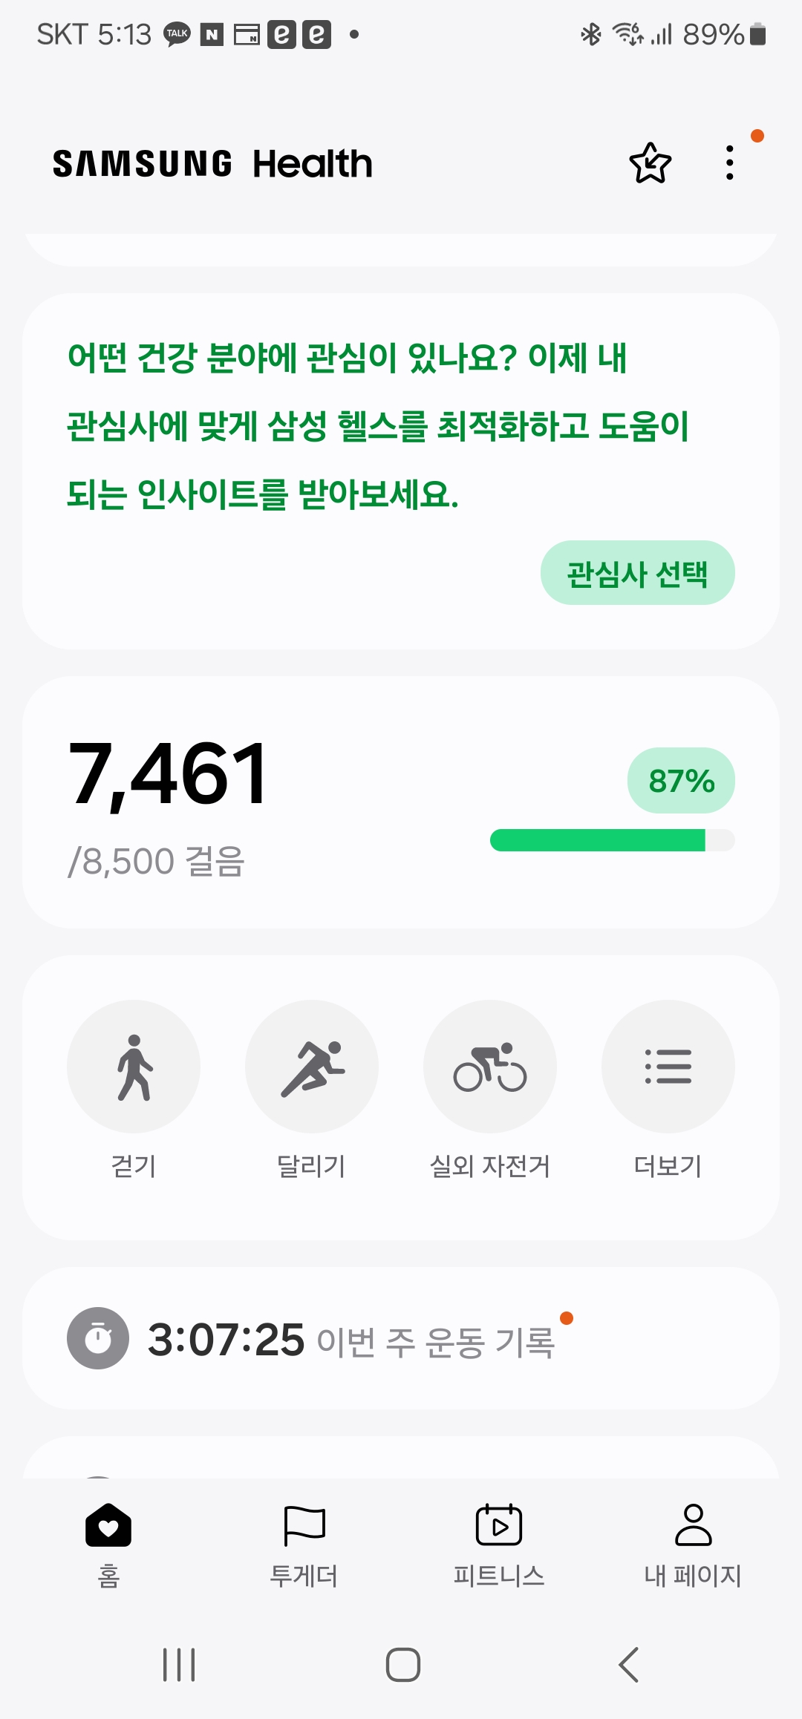Tap the 7,461 step count number

(x=168, y=774)
